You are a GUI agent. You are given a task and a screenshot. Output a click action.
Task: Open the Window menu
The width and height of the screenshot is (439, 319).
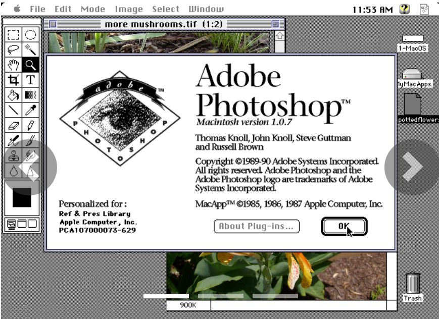click(x=206, y=9)
